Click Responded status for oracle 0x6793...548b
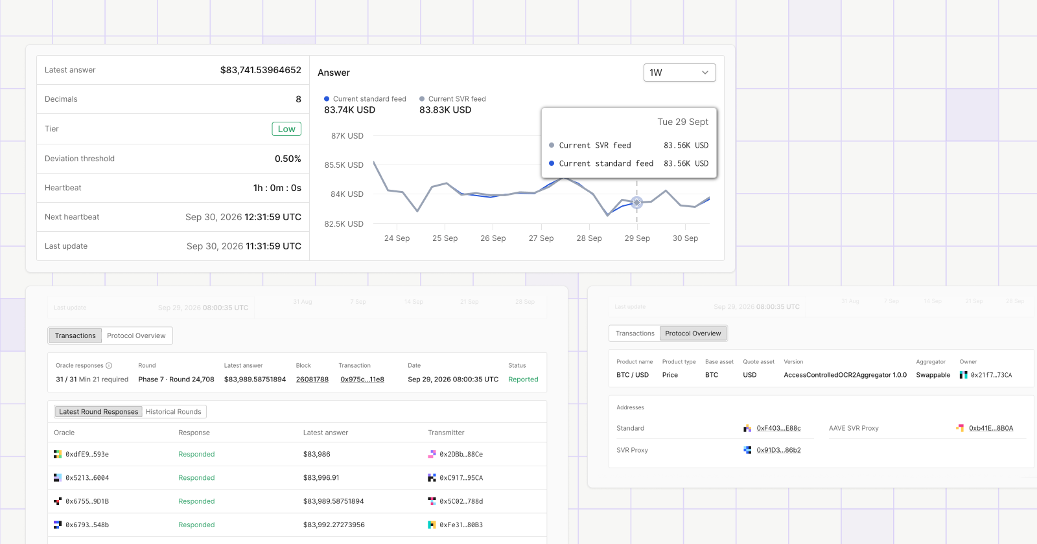Viewport: 1037px width, 544px height. pyautogui.click(x=196, y=525)
